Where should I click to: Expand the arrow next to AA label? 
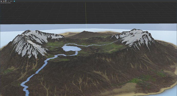[x=12, y=1]
